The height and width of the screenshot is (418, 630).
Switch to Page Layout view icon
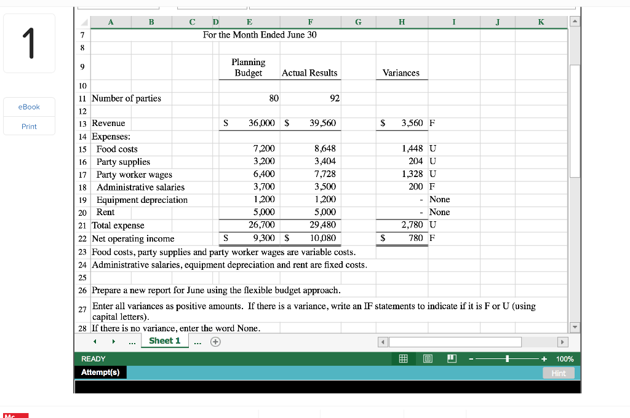pyautogui.click(x=427, y=358)
